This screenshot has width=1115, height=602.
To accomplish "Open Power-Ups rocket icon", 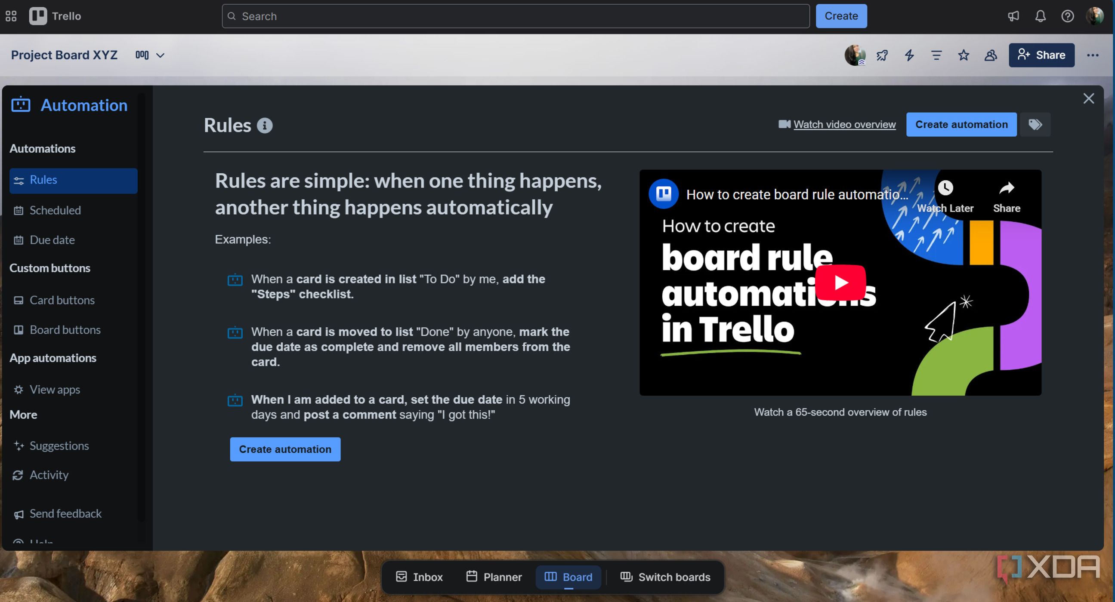I will (882, 55).
